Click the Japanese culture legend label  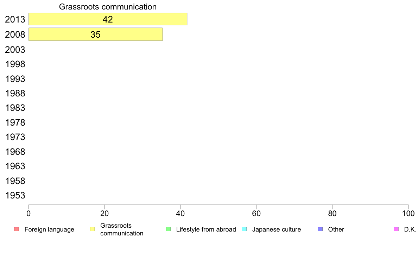click(x=277, y=229)
